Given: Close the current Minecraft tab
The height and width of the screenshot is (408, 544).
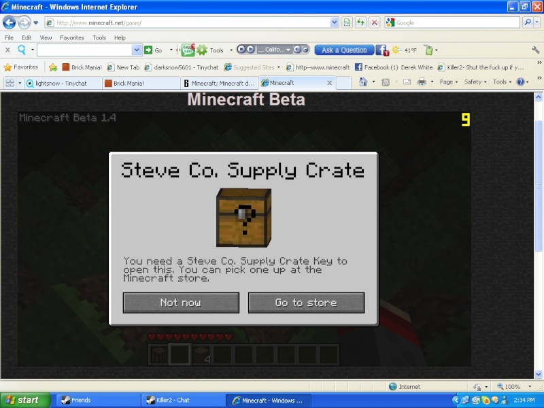Looking at the screenshot, I should pyautogui.click(x=330, y=83).
